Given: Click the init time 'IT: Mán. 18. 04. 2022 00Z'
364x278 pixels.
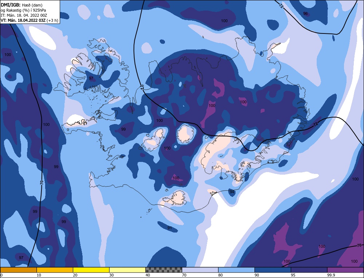Looking at the screenshot, I should (24, 15).
